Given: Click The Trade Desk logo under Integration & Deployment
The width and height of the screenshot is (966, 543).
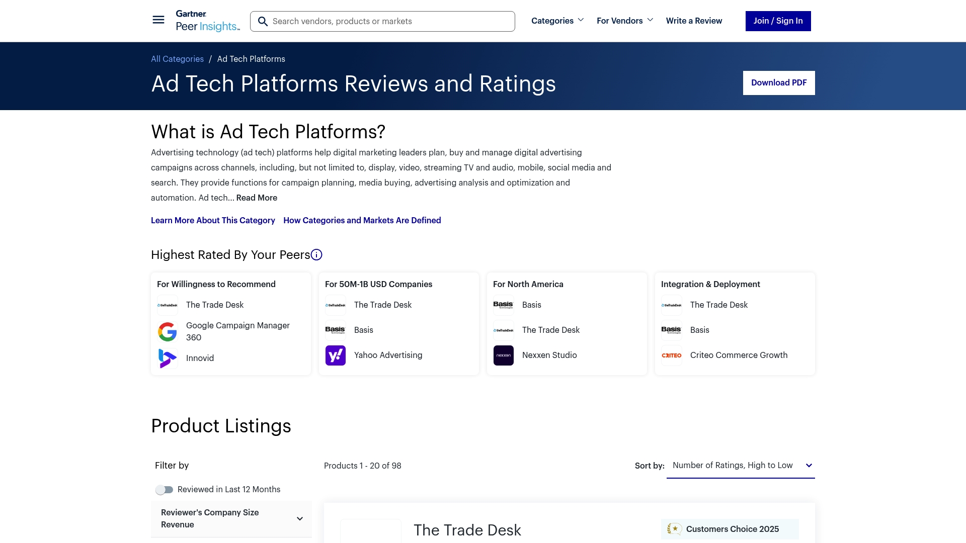Looking at the screenshot, I should (x=672, y=305).
